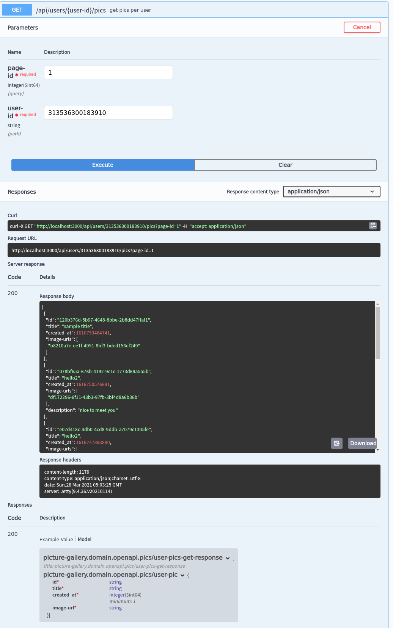Screen dimensions: 393x628
Task: Select the created_at value 1616747893880
Action: (x=93, y=442)
